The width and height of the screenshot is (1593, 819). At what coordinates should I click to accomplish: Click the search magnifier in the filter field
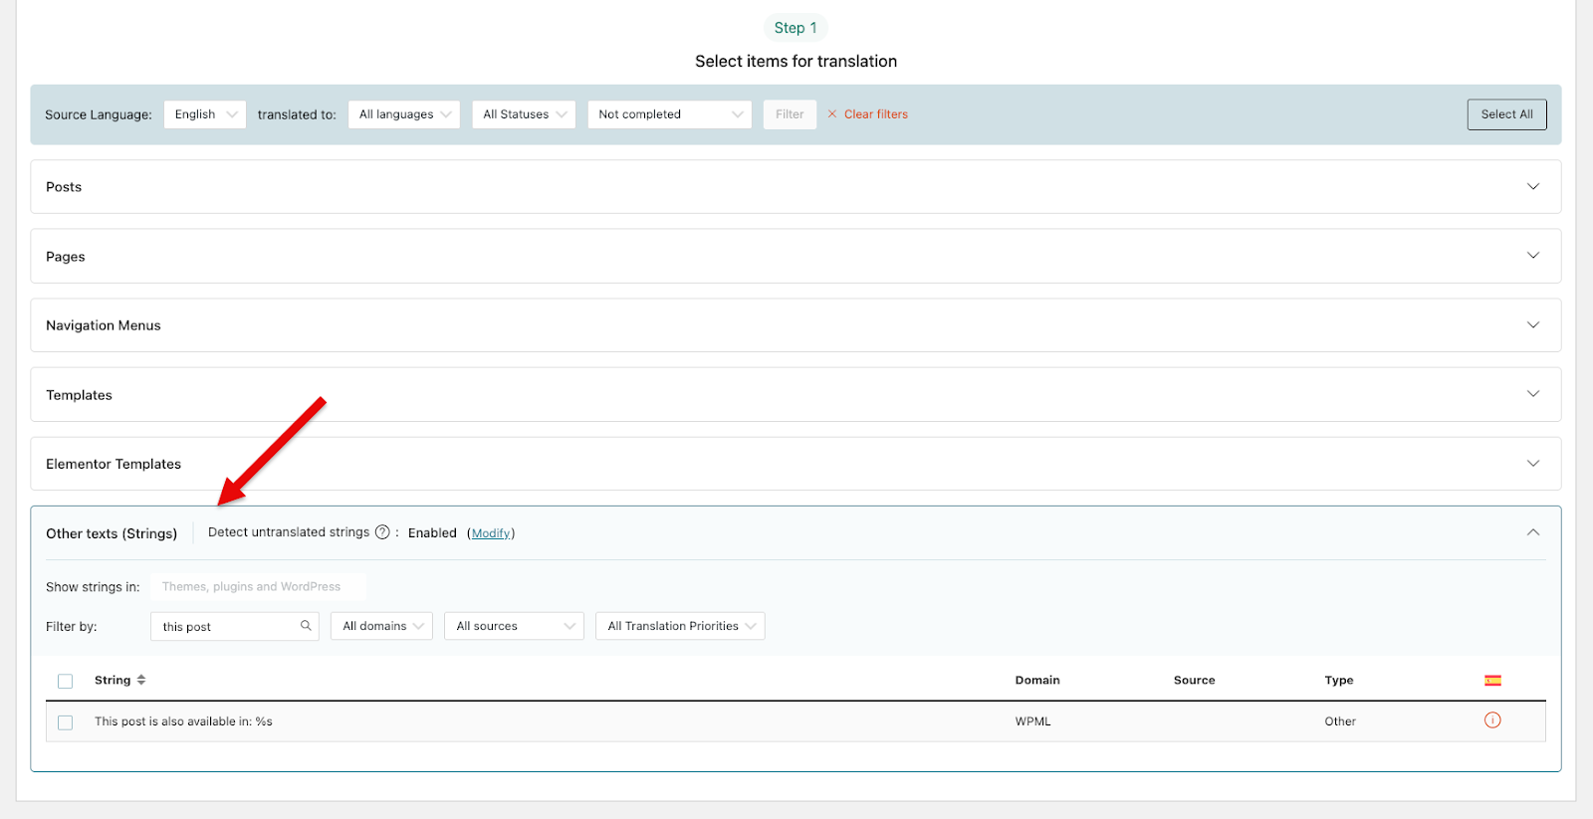(306, 626)
